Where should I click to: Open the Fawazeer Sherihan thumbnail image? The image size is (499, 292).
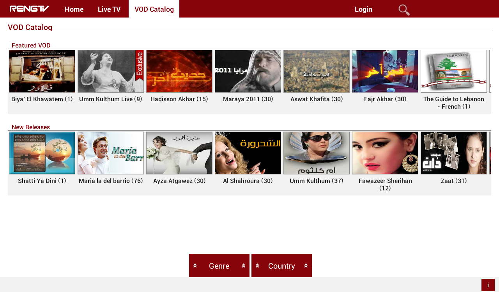tap(385, 153)
